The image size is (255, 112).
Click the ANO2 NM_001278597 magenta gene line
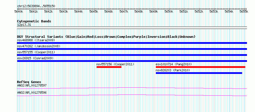click(132, 88)
